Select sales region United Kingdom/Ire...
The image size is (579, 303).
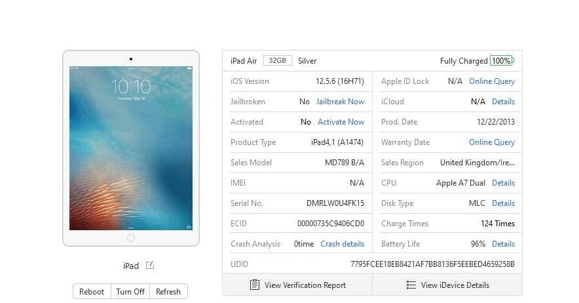click(x=477, y=163)
